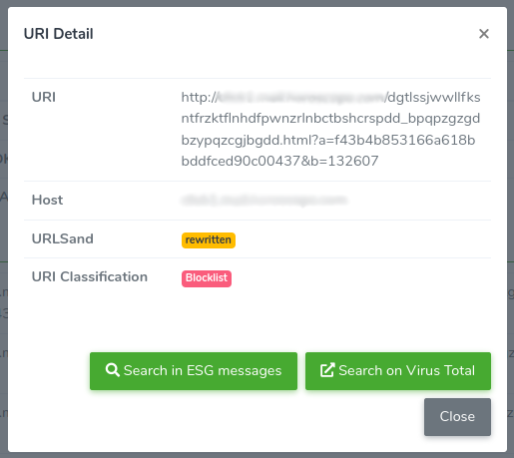The image size is (514, 458).
Task: Click the blurred domain inside the URI
Action: (302, 98)
